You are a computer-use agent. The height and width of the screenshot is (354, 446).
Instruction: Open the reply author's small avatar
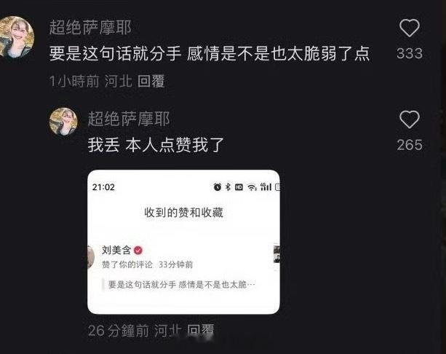point(63,122)
